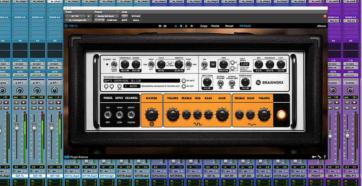Click the input monitor button on GIT 1L

tap(16, 102)
